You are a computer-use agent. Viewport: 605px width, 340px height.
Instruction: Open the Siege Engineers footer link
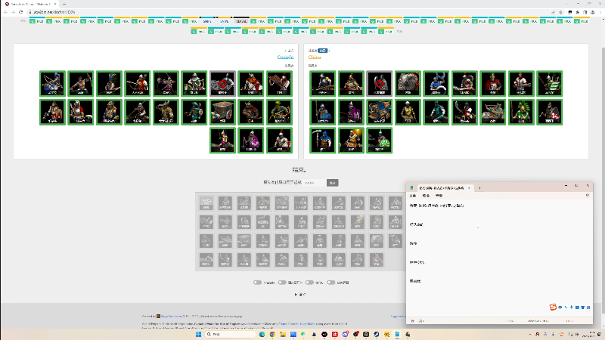[172, 317]
